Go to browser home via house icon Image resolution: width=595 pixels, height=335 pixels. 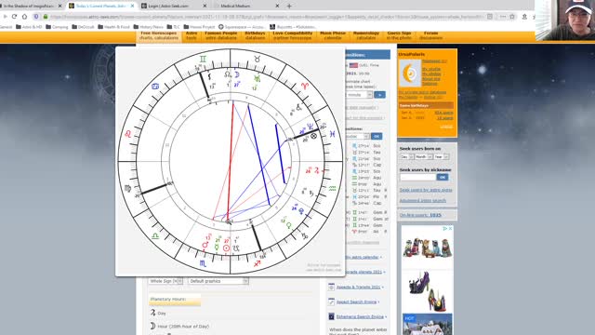[24, 17]
